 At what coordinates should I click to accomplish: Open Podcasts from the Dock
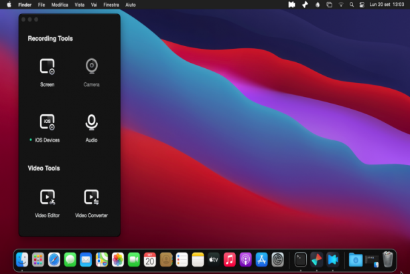(245, 259)
